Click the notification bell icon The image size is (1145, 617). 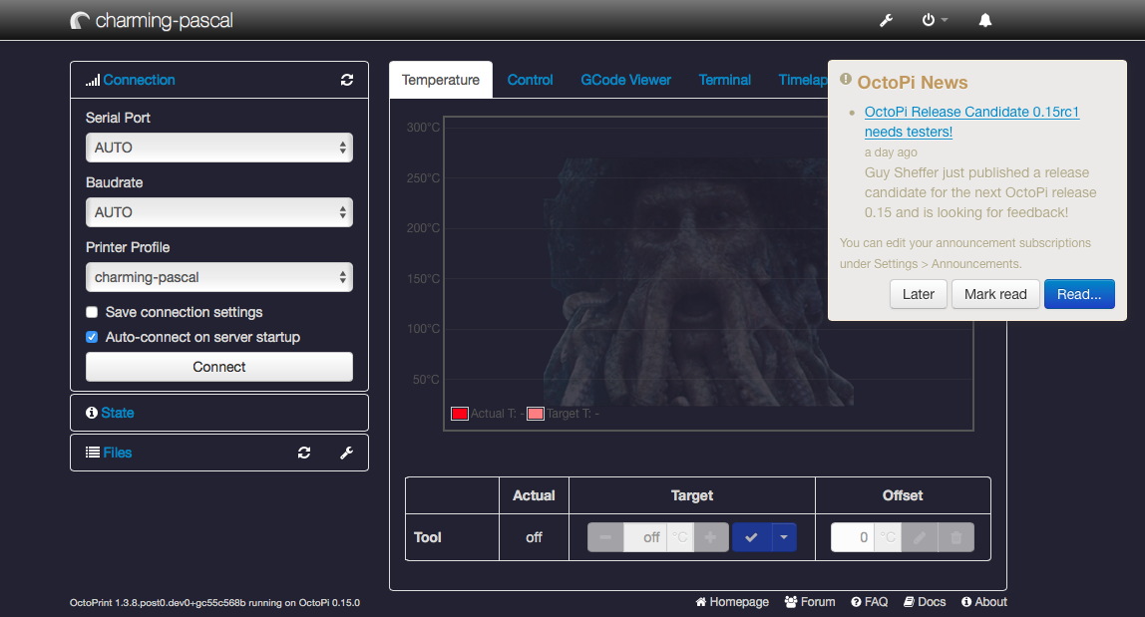985,21
